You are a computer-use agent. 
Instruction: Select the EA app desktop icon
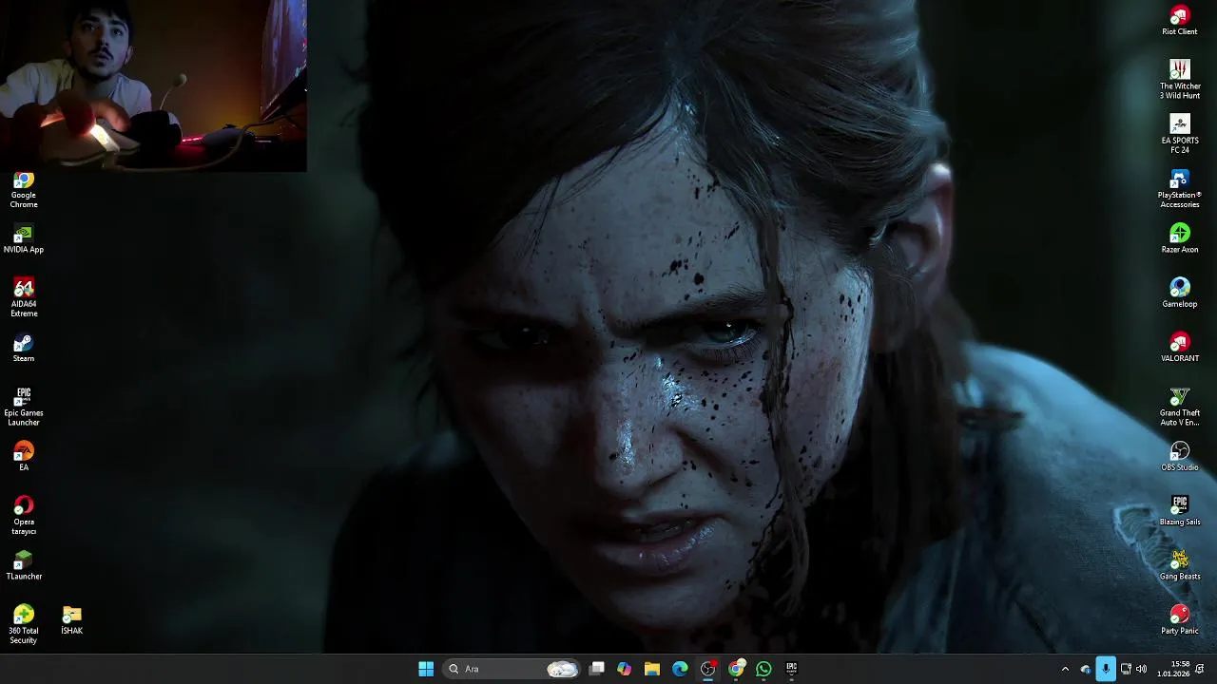coord(24,457)
